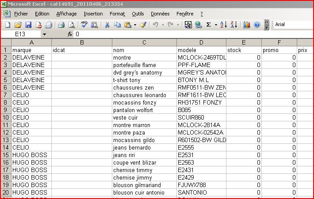Select column B header
Screen dimensions: 314x199
(82, 42)
